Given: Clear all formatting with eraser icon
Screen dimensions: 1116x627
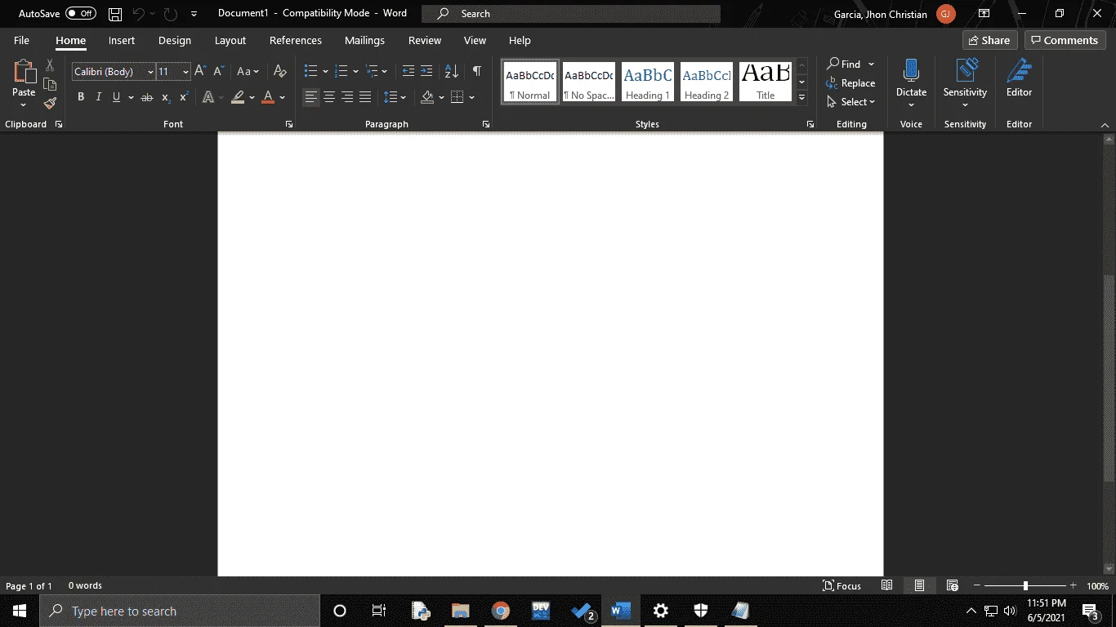Looking at the screenshot, I should 280,72.
